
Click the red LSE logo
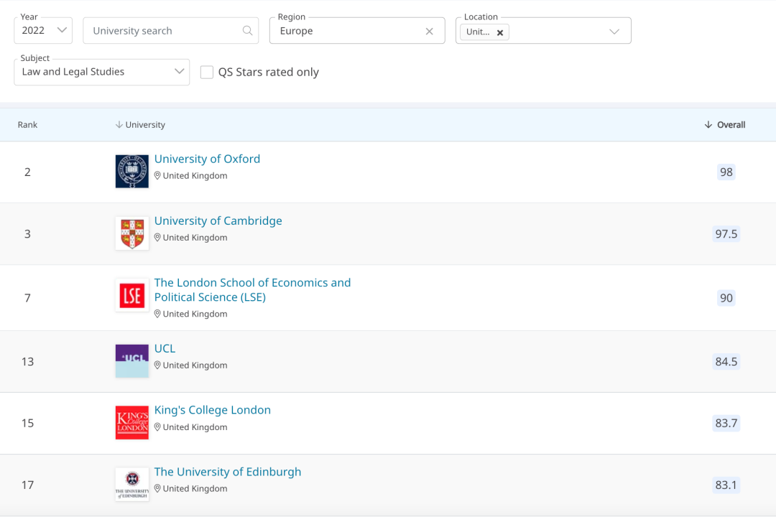[131, 295]
